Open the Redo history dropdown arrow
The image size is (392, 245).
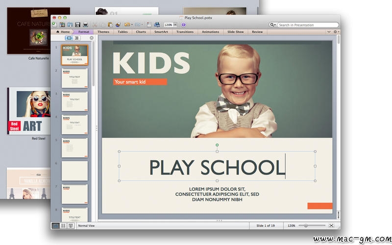142,25
